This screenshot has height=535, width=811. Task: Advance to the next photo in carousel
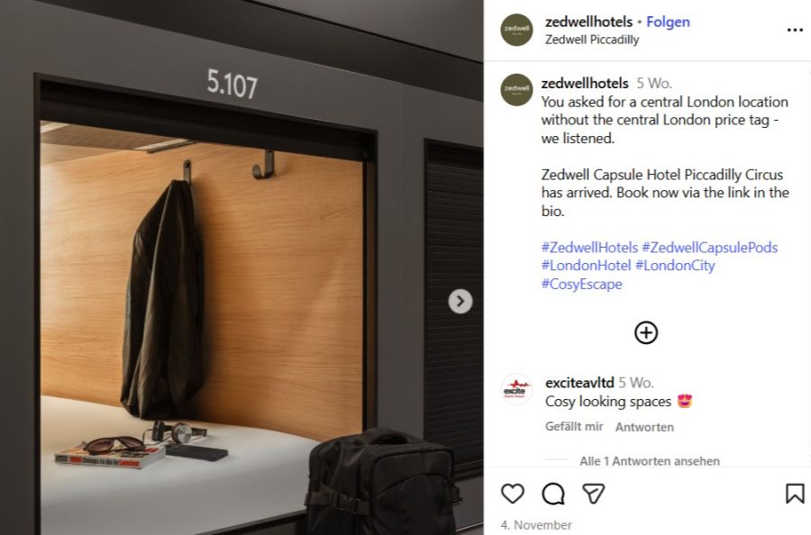460,302
